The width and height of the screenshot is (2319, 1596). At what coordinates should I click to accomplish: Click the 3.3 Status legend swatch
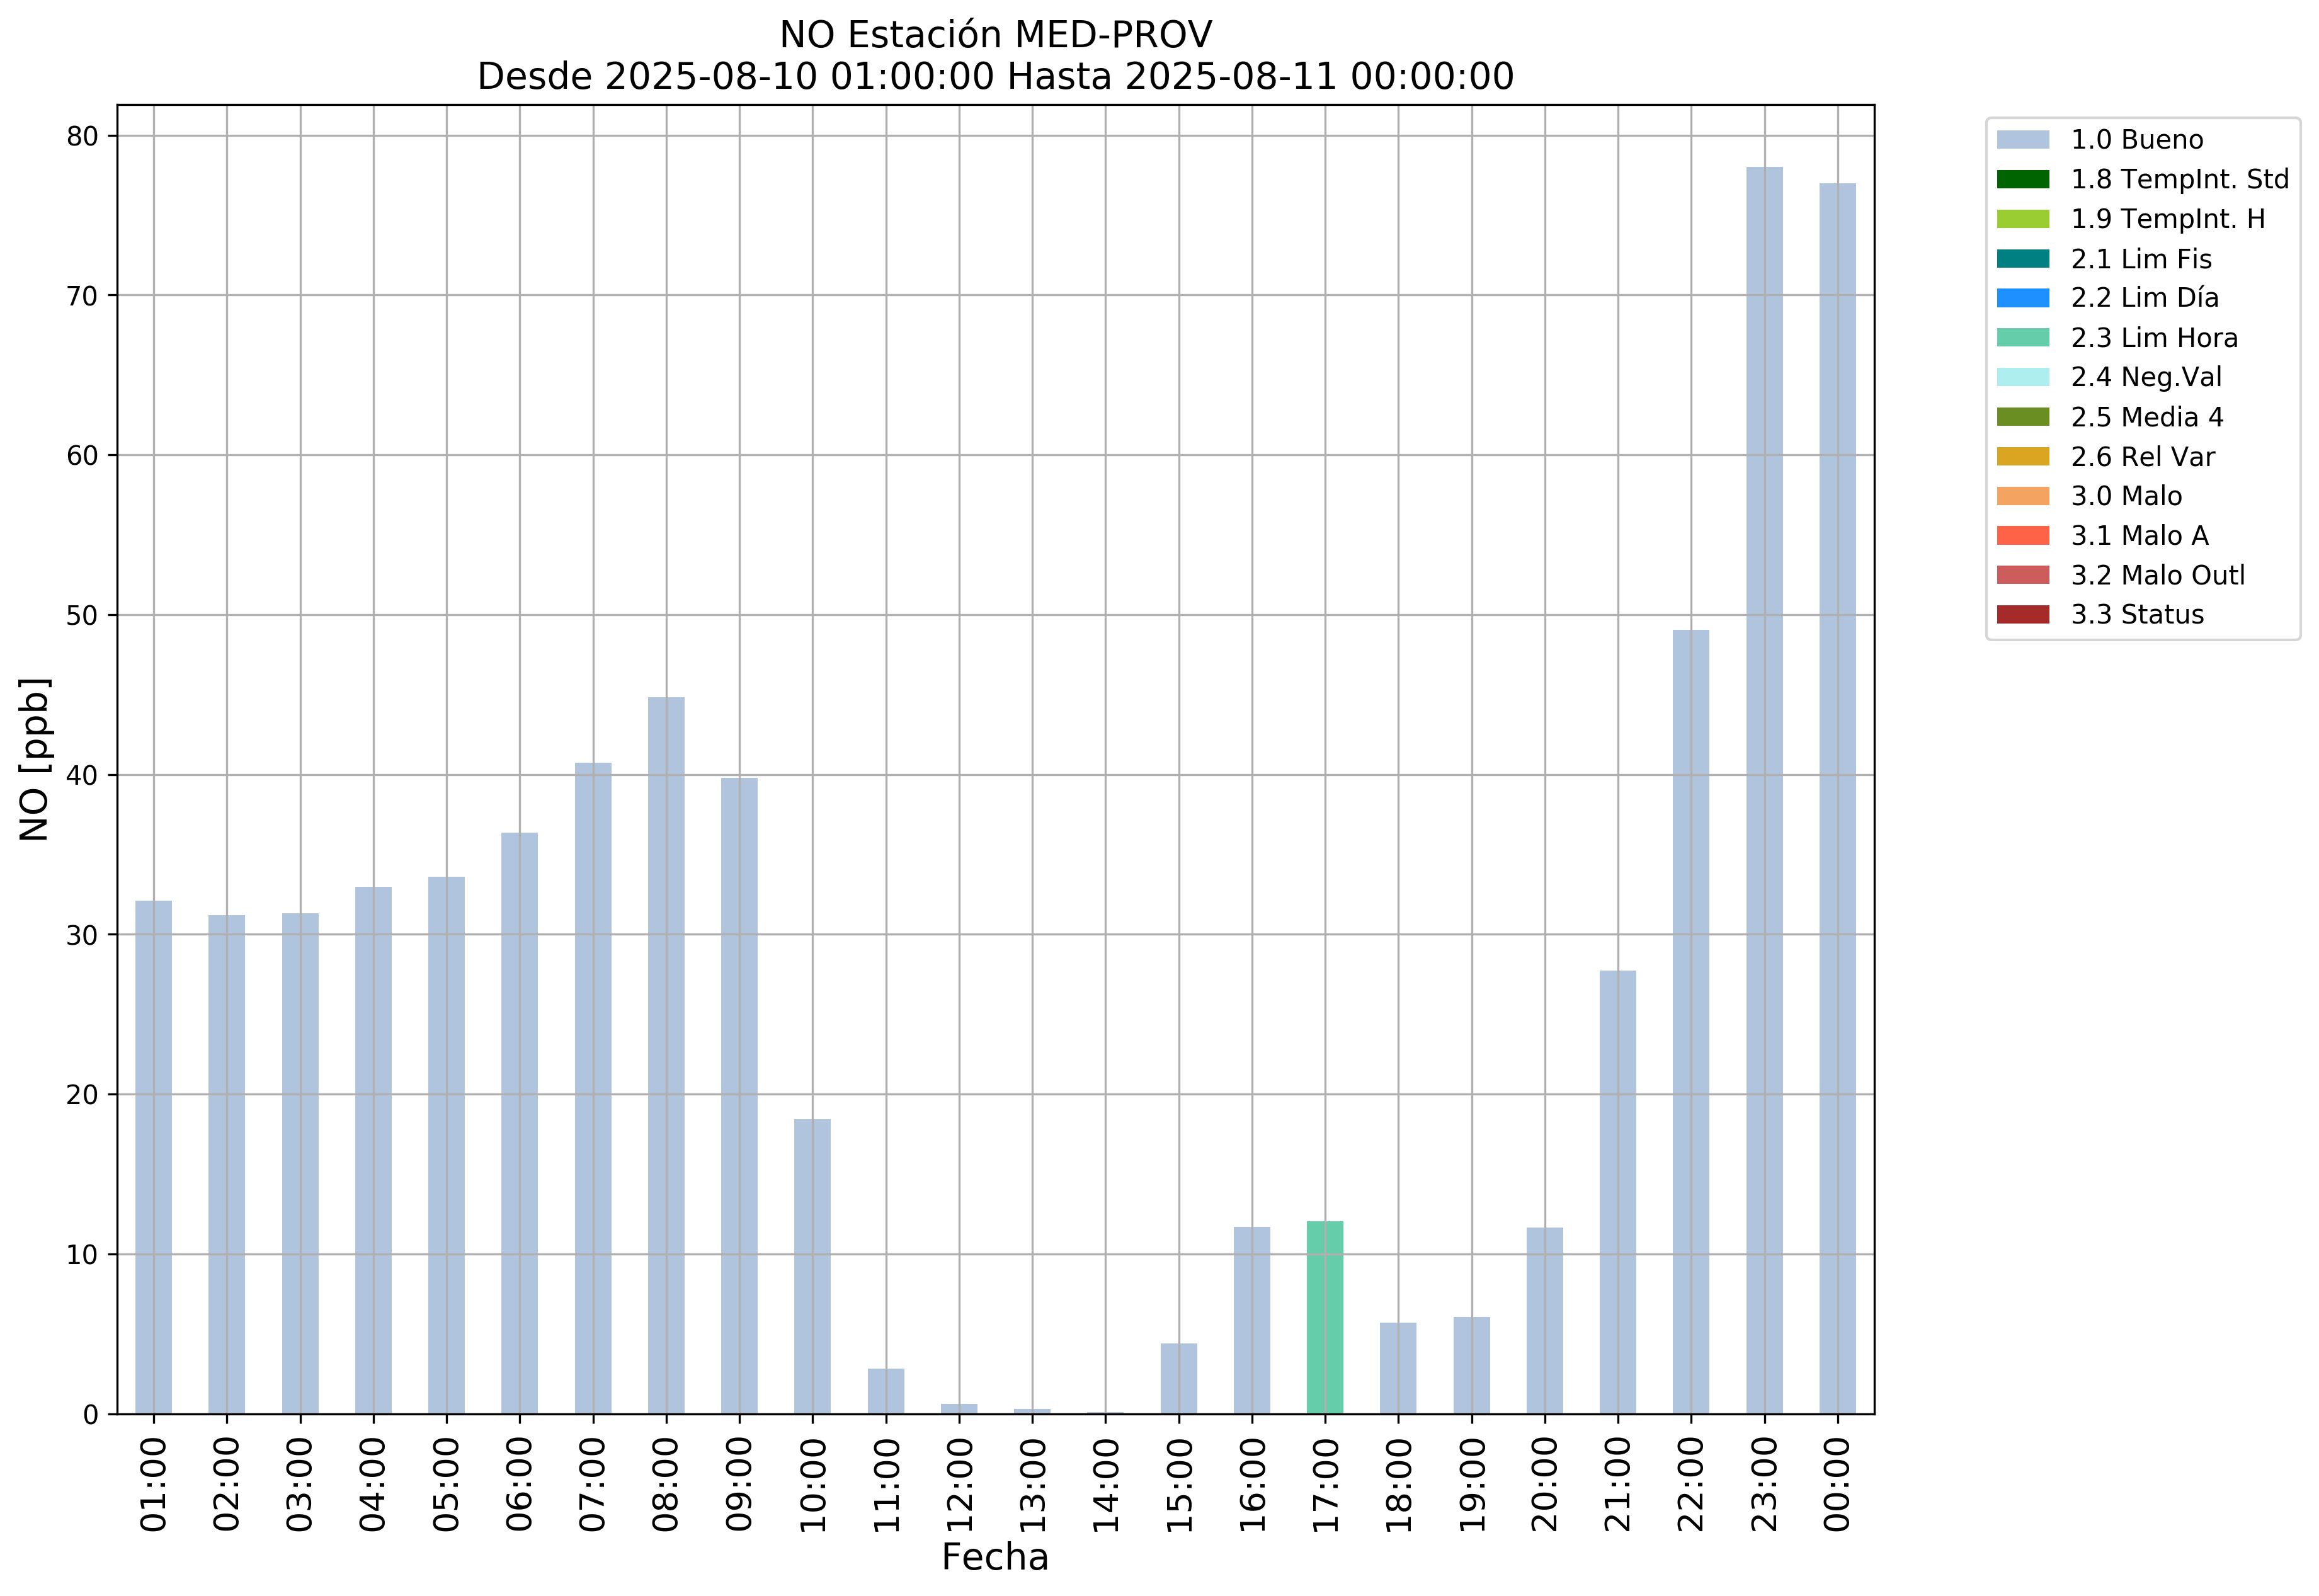pyautogui.click(x=2022, y=615)
